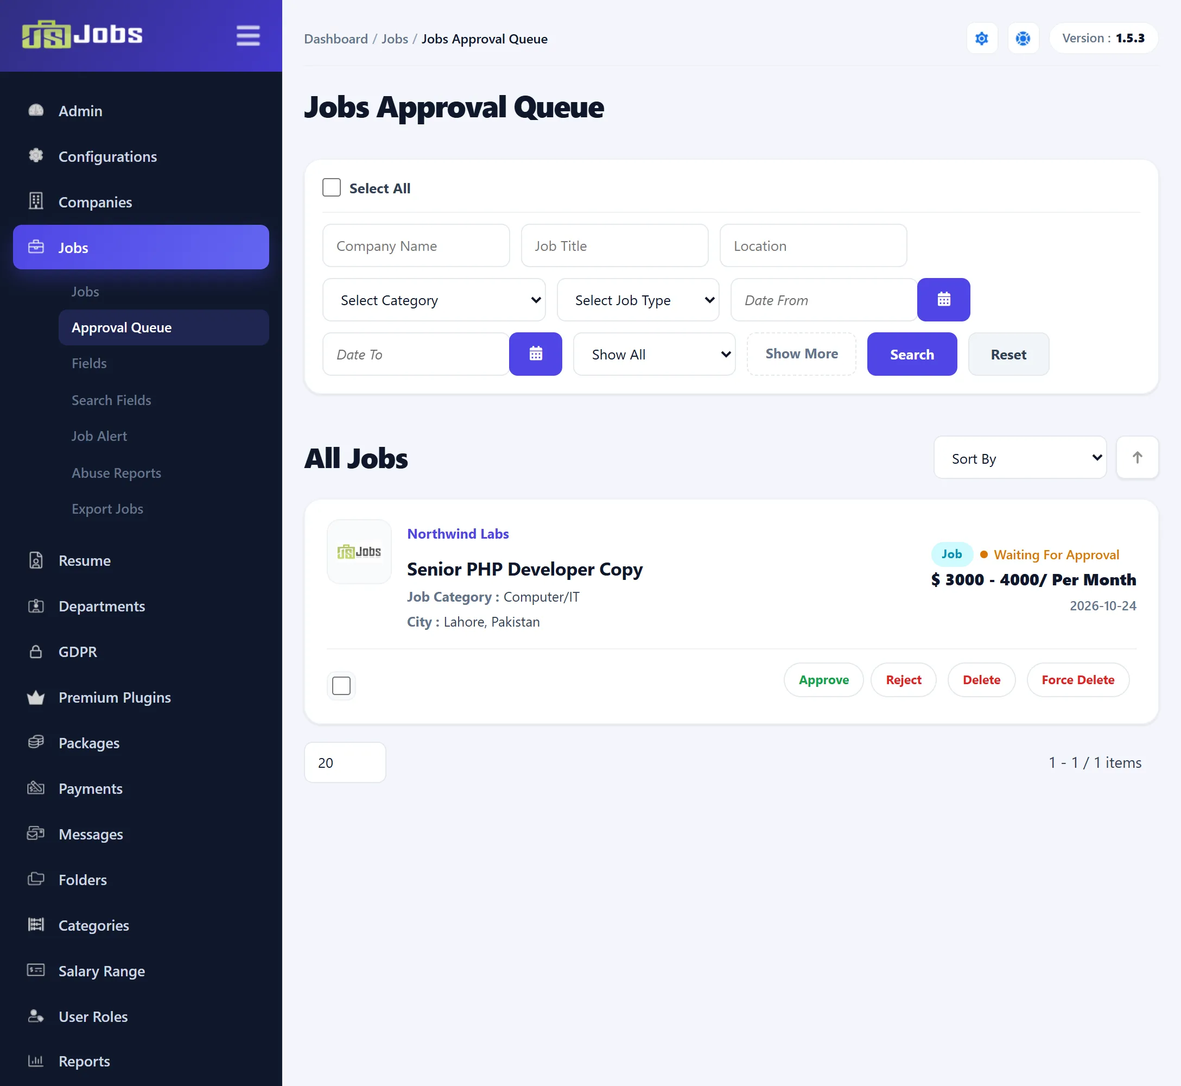Open the help lifebuoy icon in the header
1181x1086 pixels.
coord(1023,38)
